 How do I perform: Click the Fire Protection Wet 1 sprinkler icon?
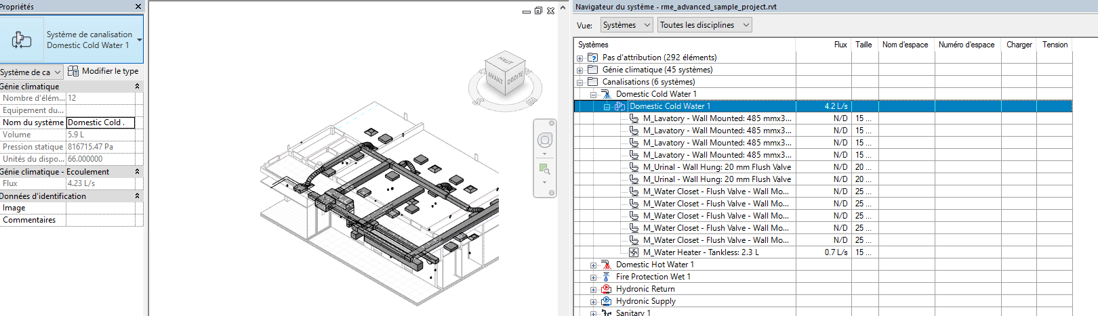606,277
